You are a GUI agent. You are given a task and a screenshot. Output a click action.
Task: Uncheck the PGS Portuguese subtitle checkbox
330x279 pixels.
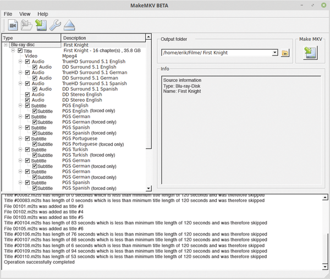coord(28,139)
